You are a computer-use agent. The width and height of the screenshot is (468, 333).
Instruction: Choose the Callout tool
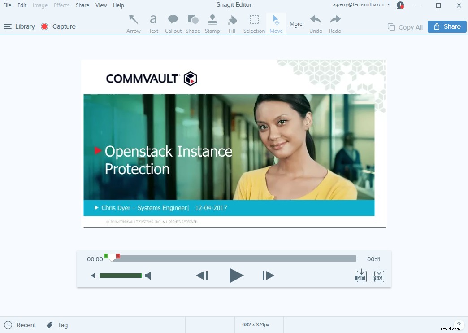[x=173, y=23]
